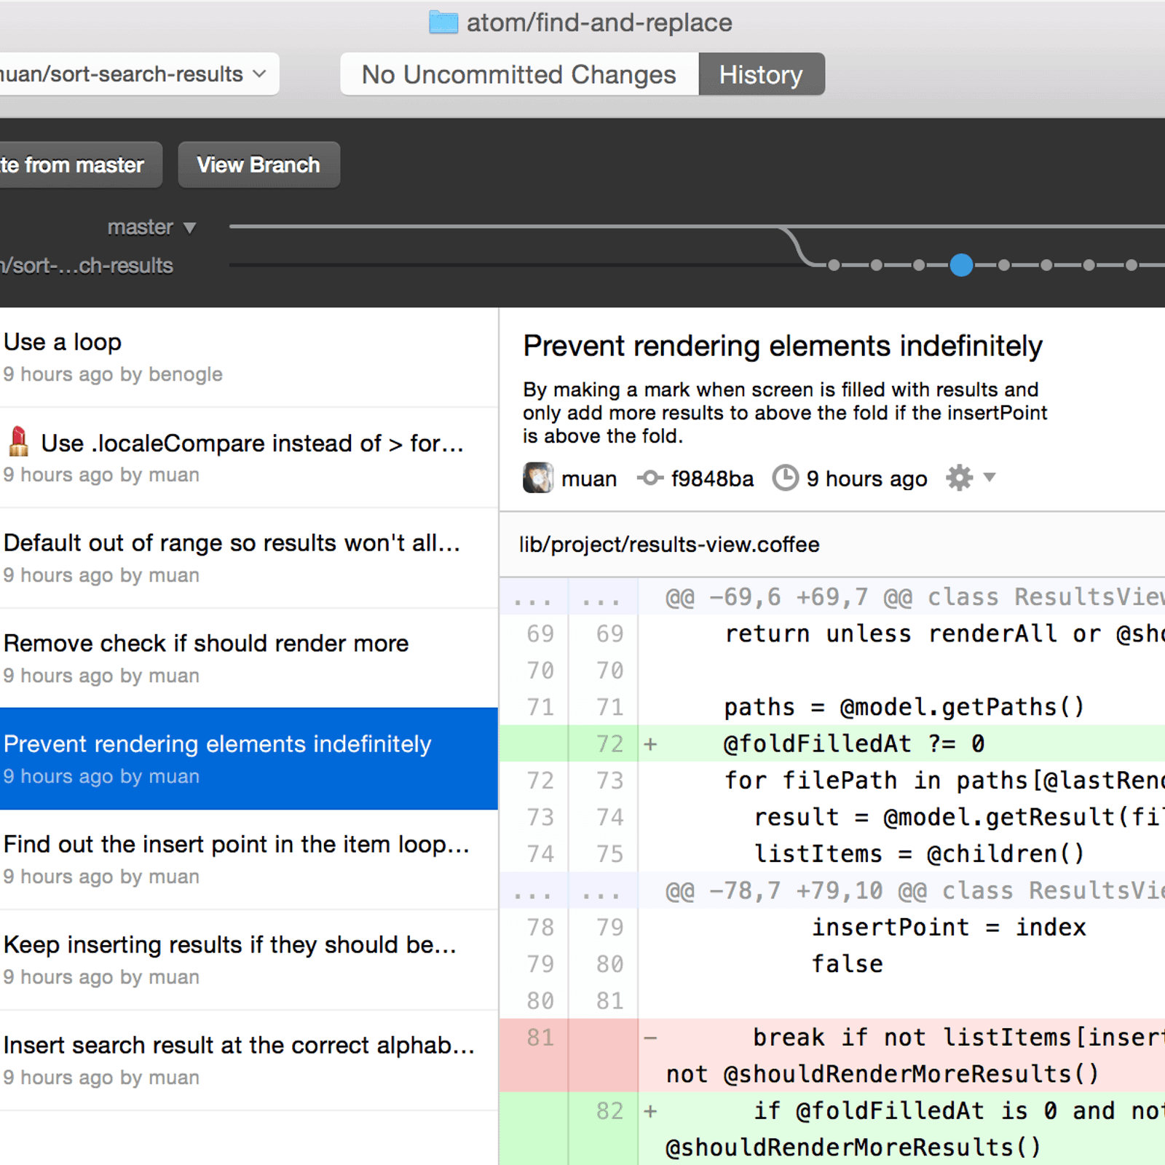Select third commit dot after the branch fork

point(919,265)
